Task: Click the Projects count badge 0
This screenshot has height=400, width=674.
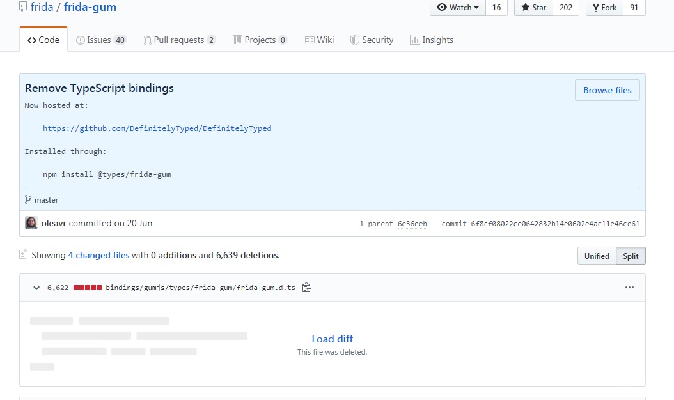Action: click(x=283, y=40)
